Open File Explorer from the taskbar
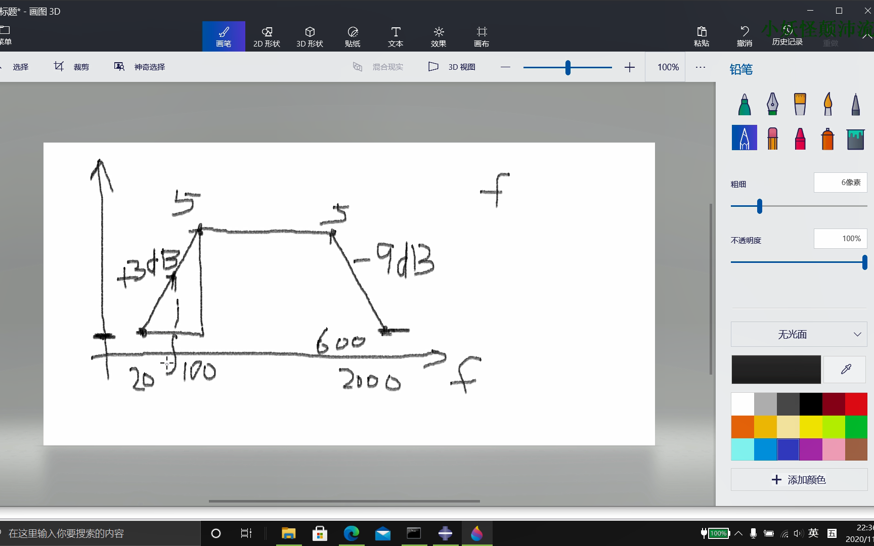The height and width of the screenshot is (546, 874). click(288, 533)
